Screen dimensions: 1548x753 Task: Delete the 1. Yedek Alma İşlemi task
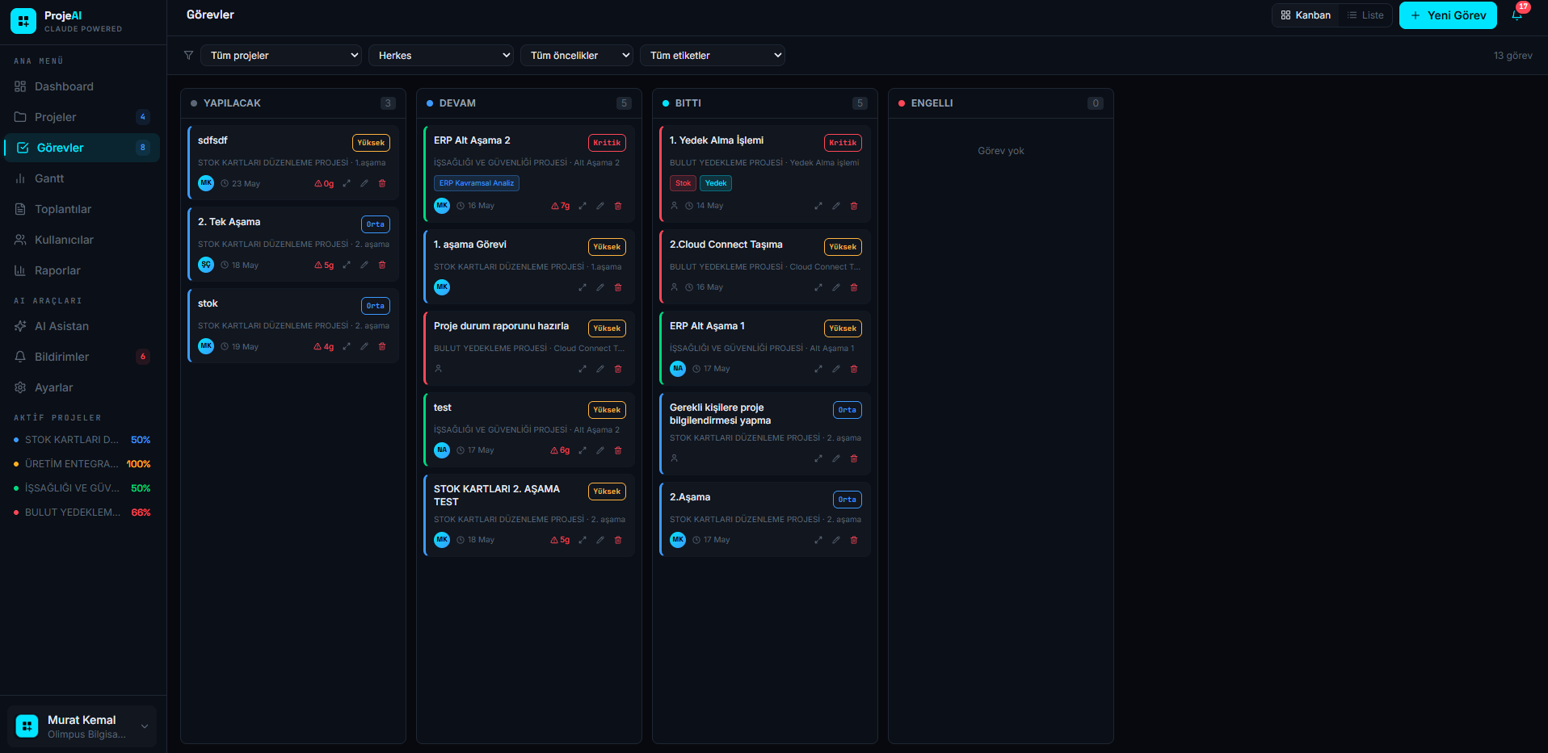click(x=854, y=206)
